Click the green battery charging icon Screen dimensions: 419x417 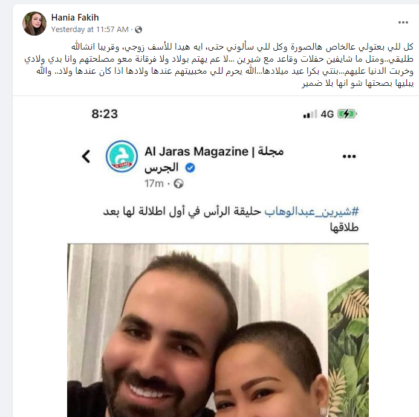click(x=347, y=114)
